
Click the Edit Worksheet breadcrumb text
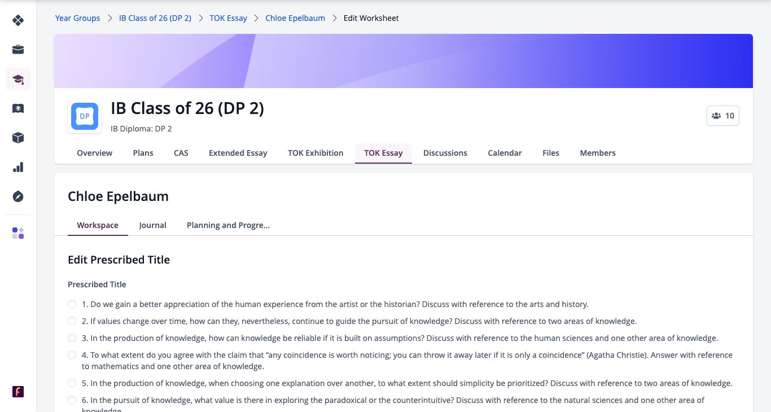click(371, 18)
